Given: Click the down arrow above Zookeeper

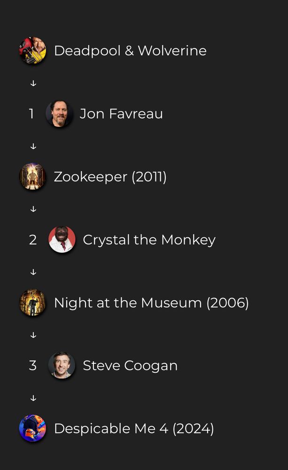Looking at the screenshot, I should 33,146.
